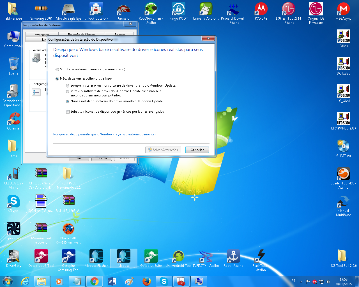Open the RSD Lite desktop icon
The height and width of the screenshot is (287, 359).
tap(261, 11)
